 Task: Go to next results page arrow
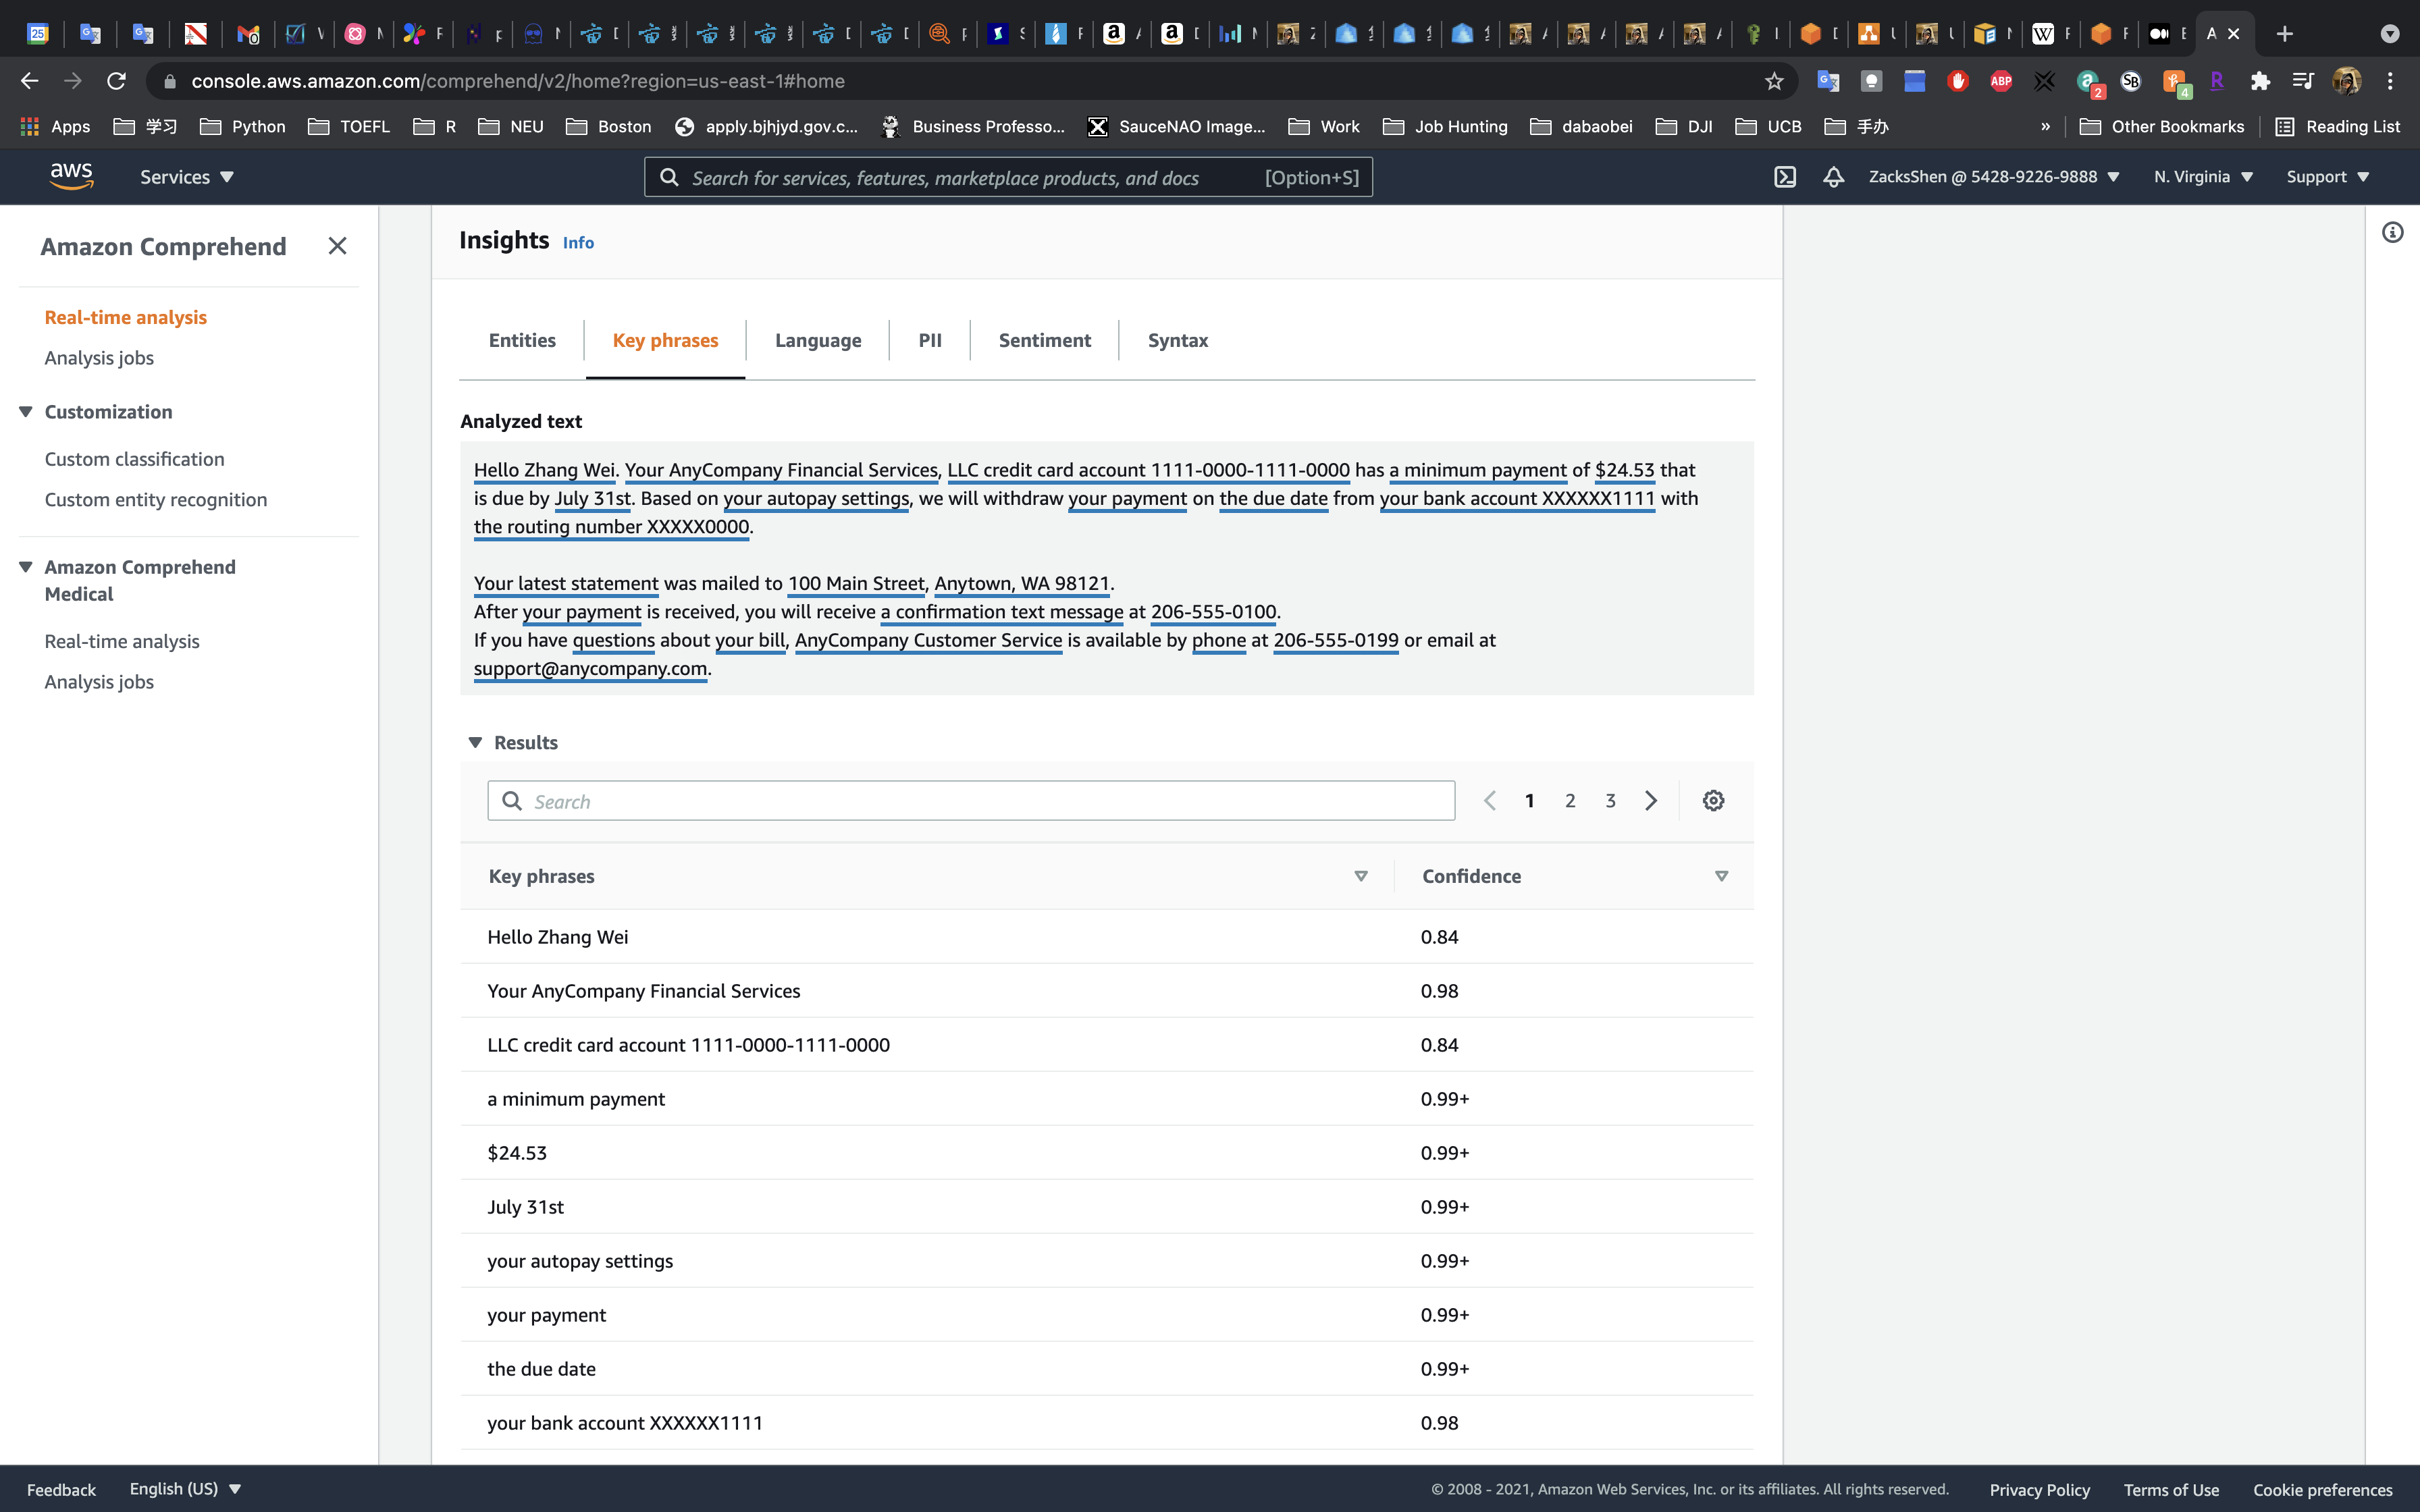click(1651, 801)
